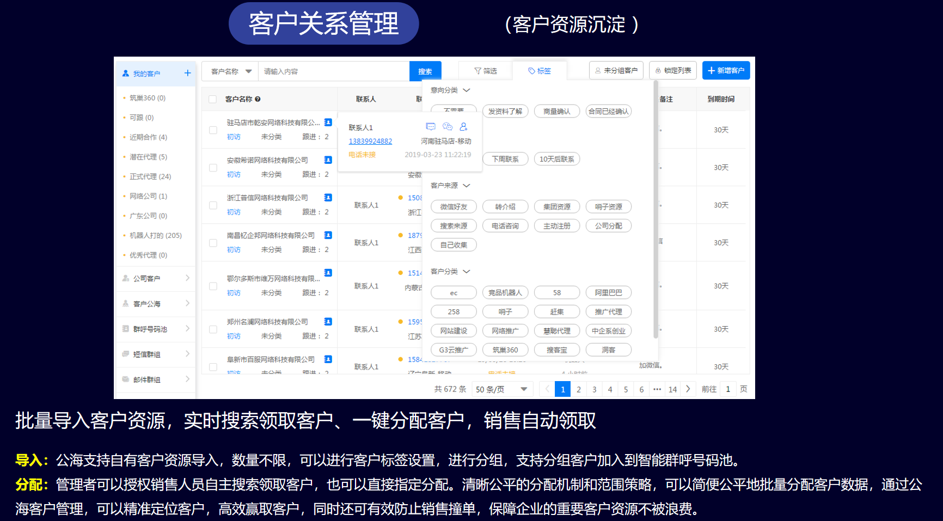This screenshot has height=521, width=943.
Task: Click the 未分组客户 button
Action: tap(616, 70)
